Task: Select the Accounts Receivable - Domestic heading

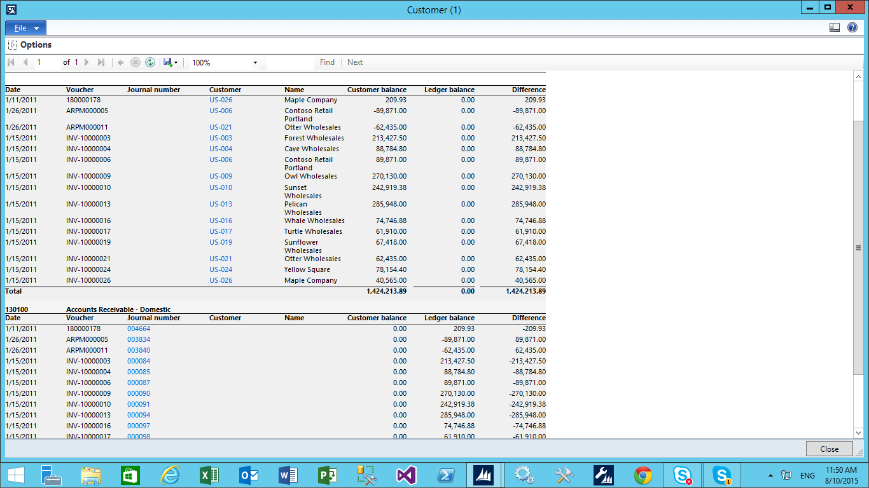Action: [118, 309]
